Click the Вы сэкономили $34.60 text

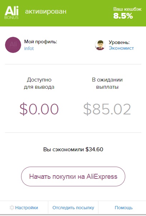(x=73, y=149)
